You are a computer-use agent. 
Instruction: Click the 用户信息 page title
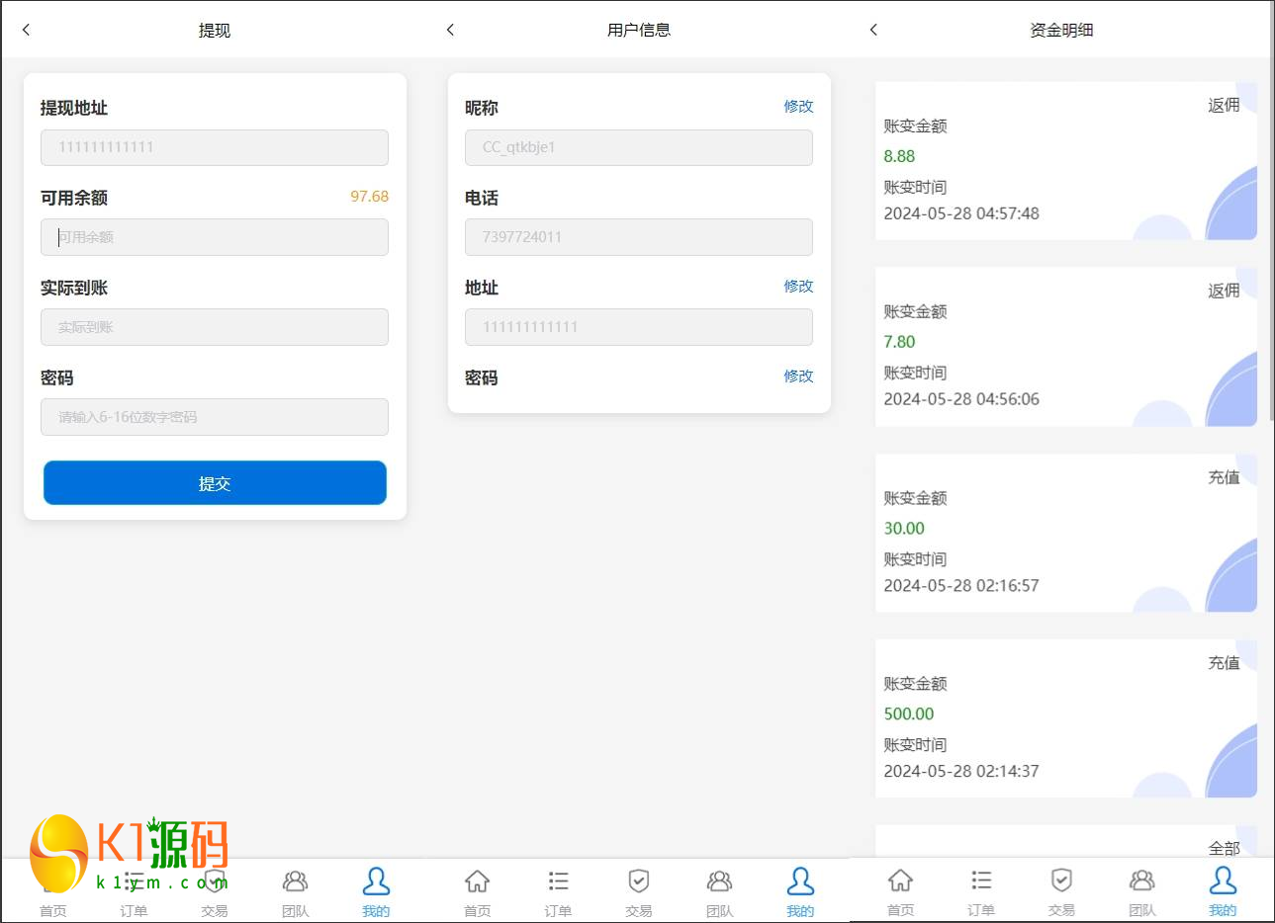click(639, 30)
